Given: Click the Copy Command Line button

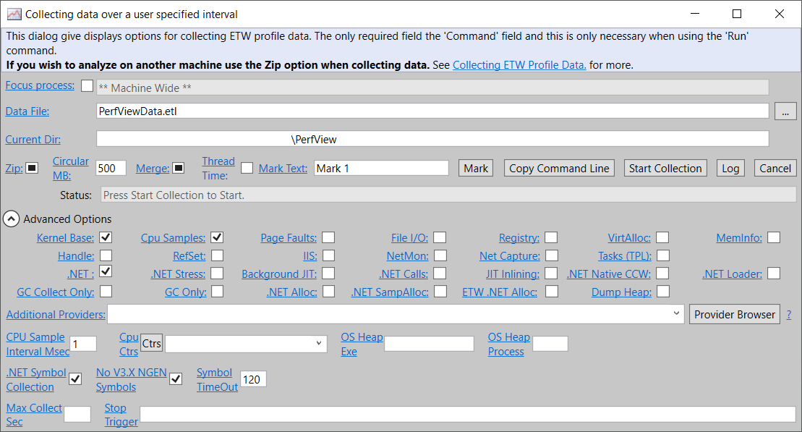Looking at the screenshot, I should tap(559, 168).
